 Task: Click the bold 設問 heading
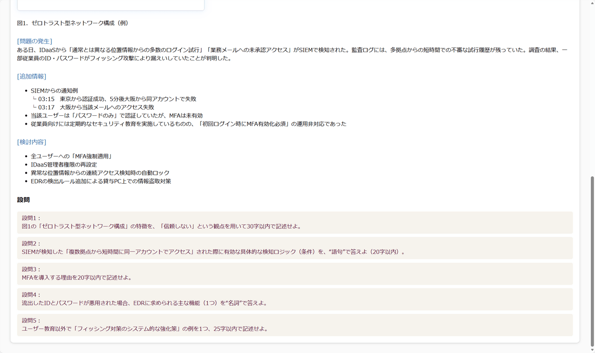pos(23,200)
